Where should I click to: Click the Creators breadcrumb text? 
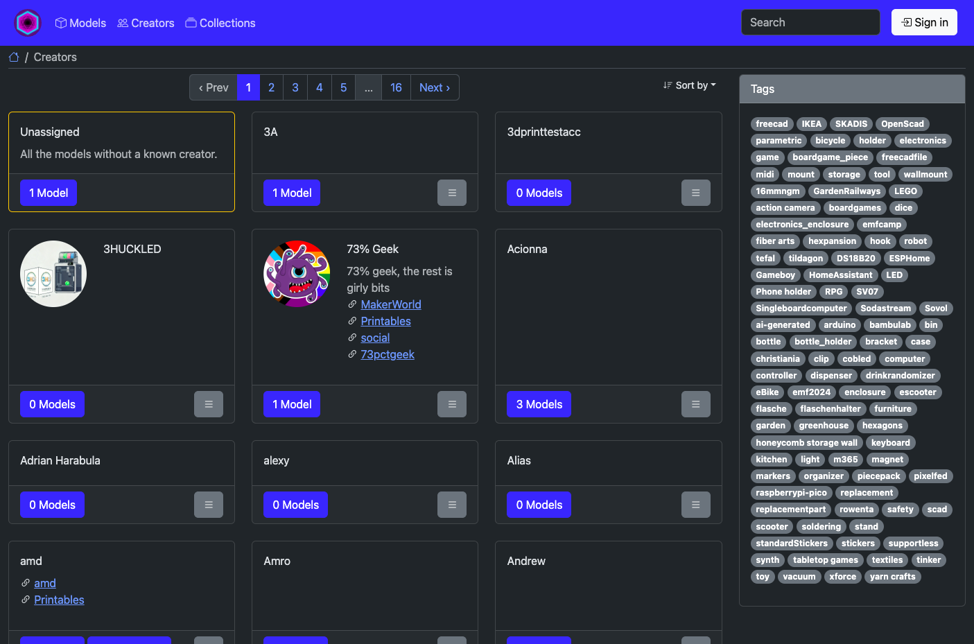(x=55, y=58)
